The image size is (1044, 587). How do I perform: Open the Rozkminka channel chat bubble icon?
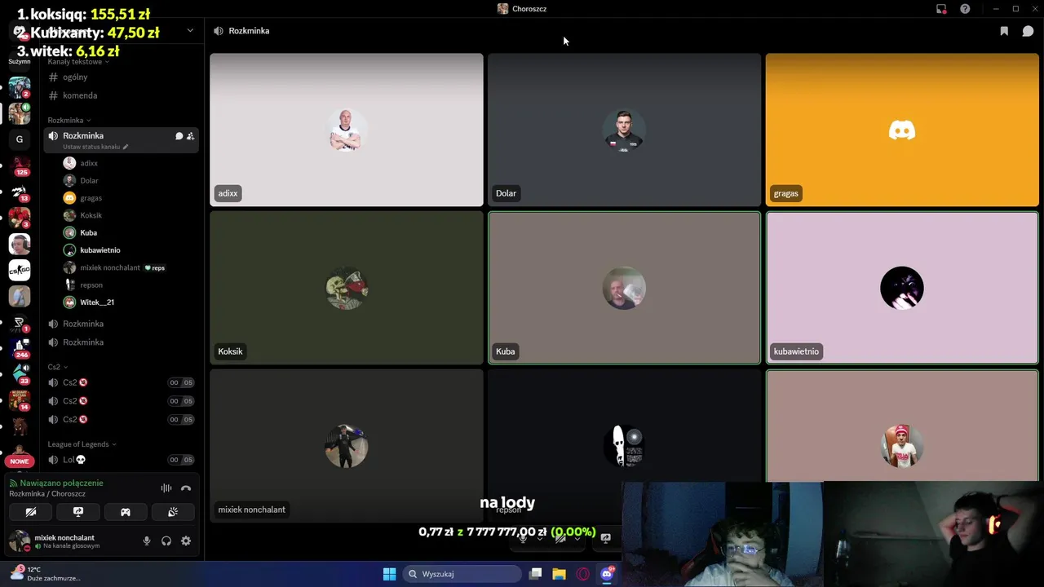[179, 136]
